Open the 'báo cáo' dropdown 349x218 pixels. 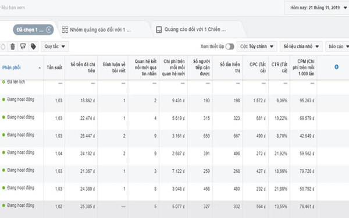(338, 47)
